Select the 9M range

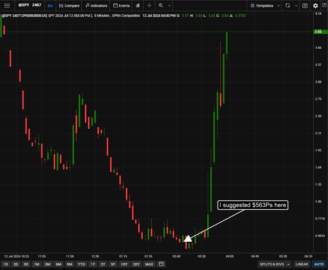point(69,264)
